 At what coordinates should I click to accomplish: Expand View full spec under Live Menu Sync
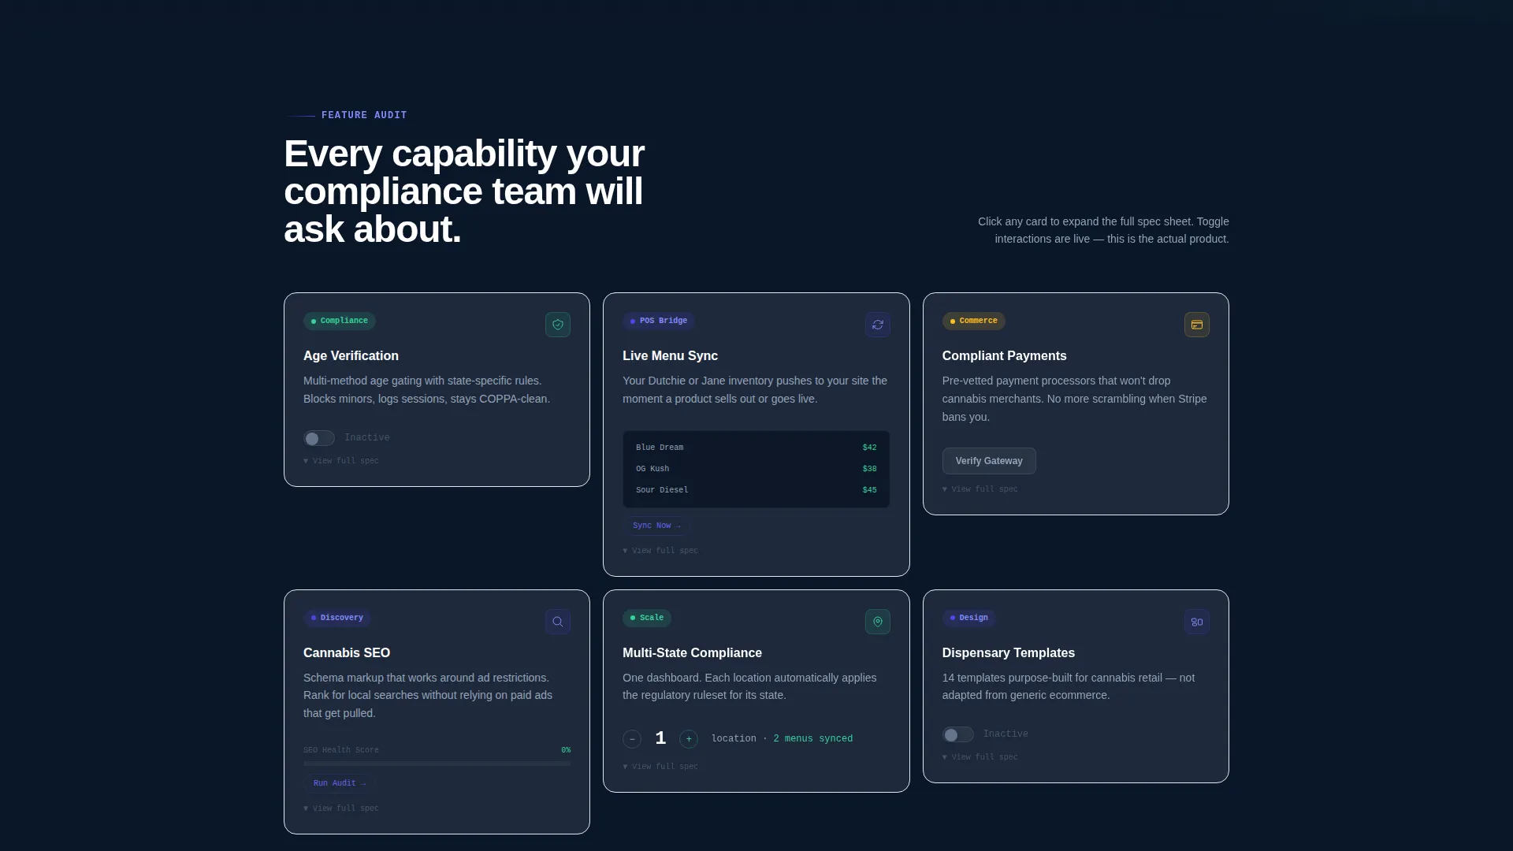[660, 551]
